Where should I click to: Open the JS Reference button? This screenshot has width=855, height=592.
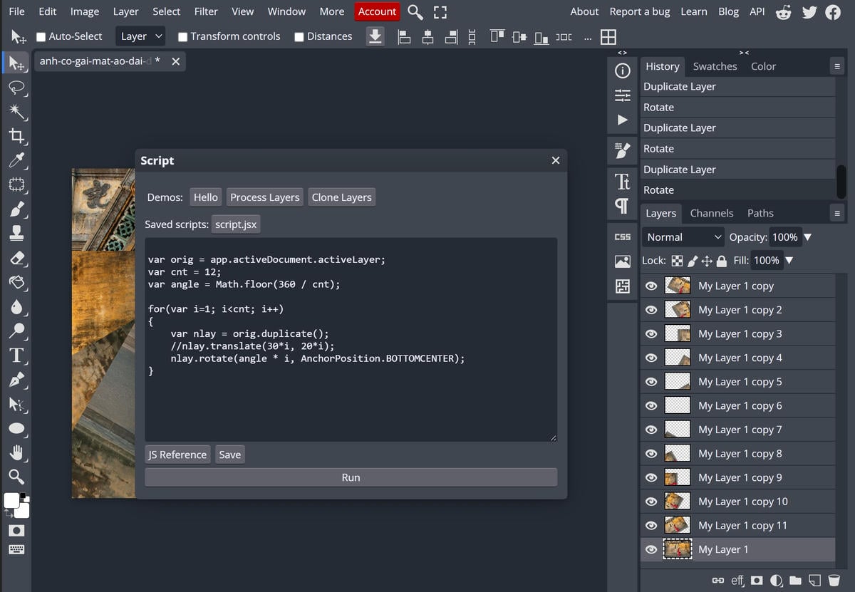(177, 455)
